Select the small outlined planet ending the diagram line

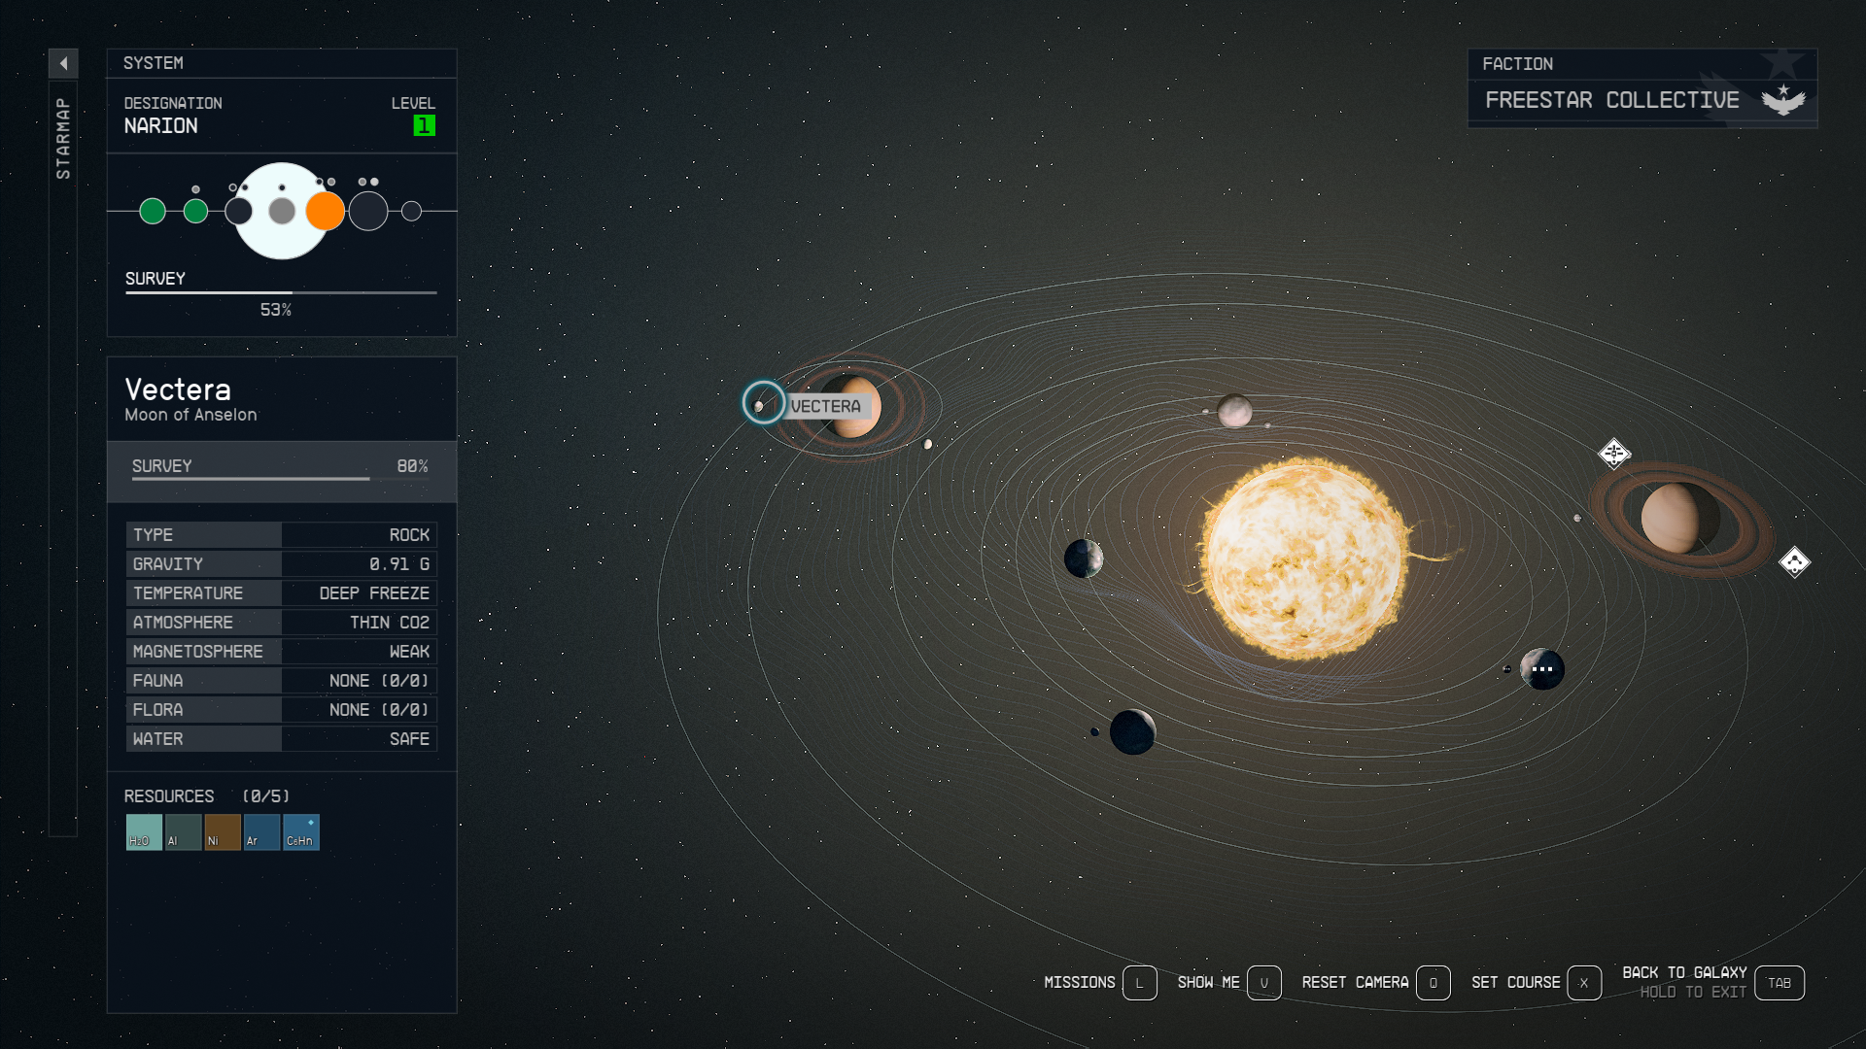(412, 211)
